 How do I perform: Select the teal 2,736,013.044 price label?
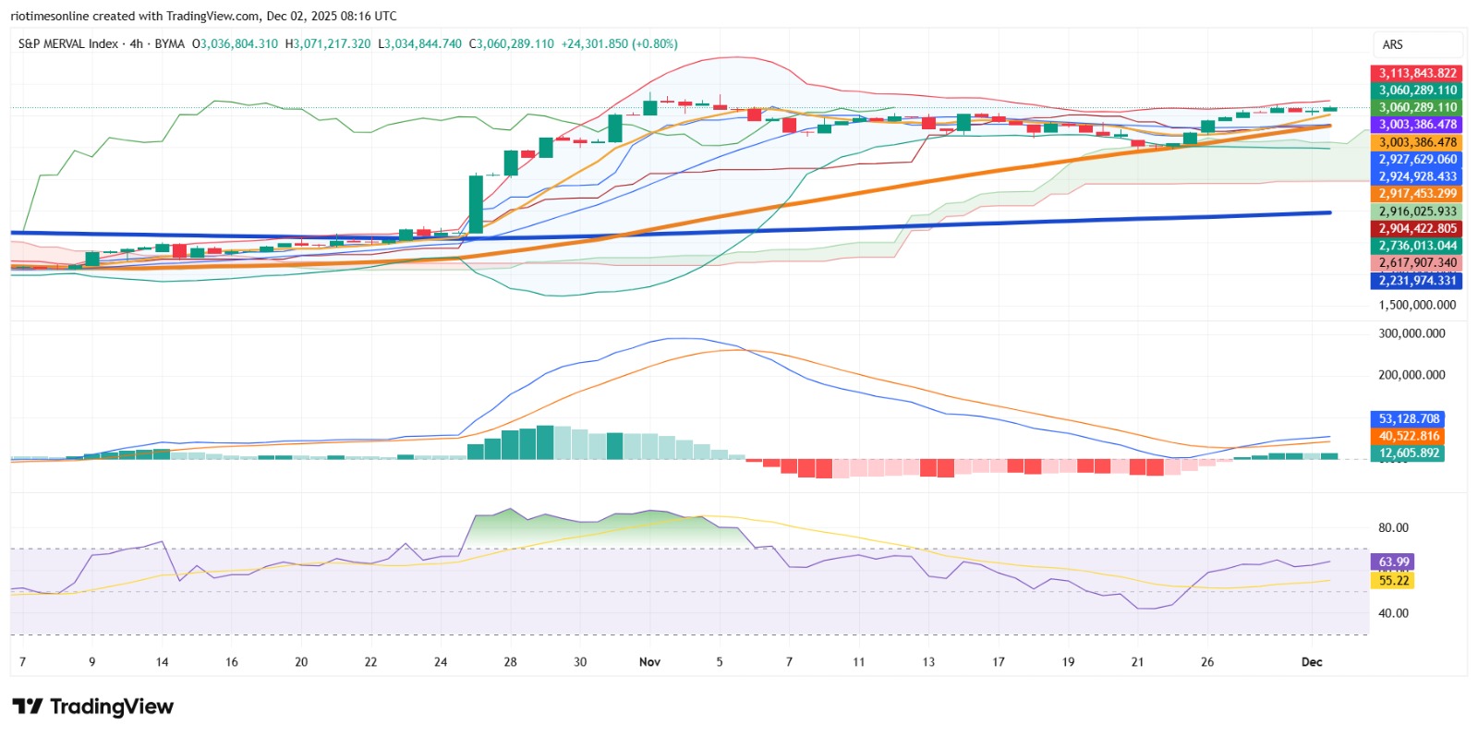click(x=1416, y=246)
